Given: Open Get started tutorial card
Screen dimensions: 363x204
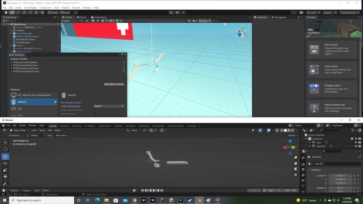Looking at the screenshot, I should coord(332,49).
